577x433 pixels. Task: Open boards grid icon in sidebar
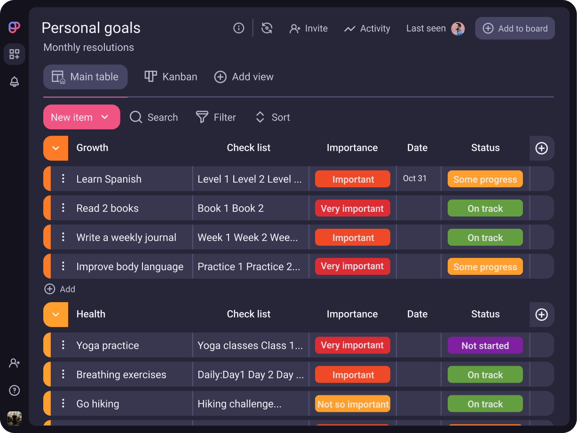click(15, 54)
